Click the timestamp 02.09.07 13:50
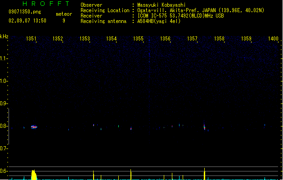The image size is (283, 180). pyautogui.click(x=27, y=21)
